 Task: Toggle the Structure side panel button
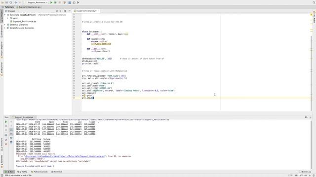(x=1, y=145)
